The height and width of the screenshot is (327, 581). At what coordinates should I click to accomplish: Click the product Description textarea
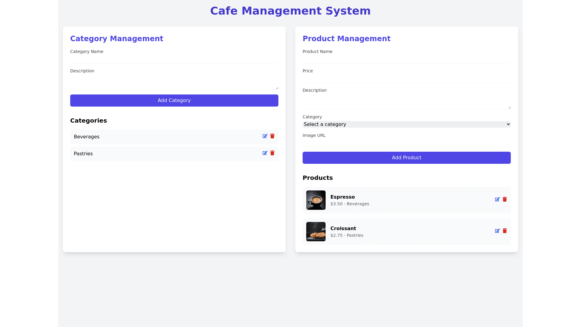406,102
